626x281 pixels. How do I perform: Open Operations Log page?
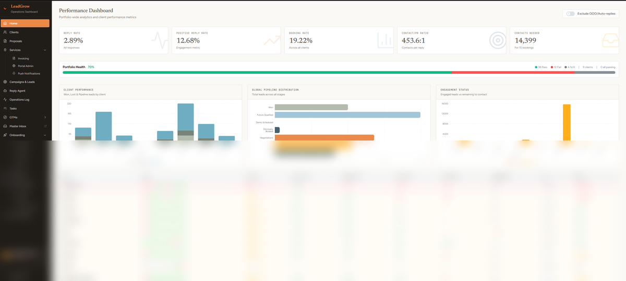pos(25,99)
